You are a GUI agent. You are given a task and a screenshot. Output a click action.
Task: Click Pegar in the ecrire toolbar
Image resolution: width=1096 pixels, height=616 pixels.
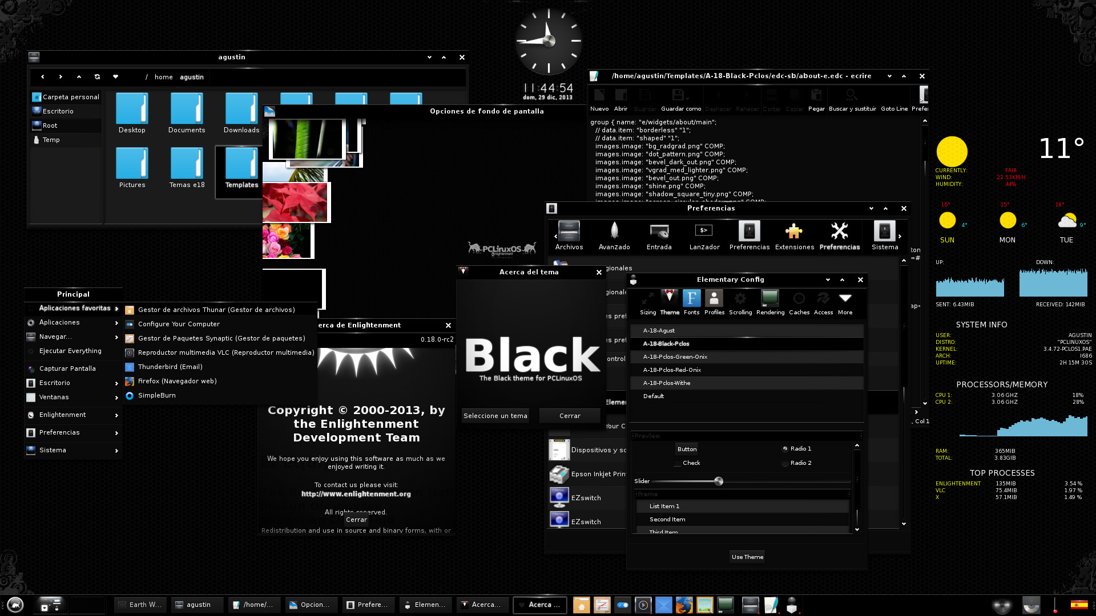[816, 100]
